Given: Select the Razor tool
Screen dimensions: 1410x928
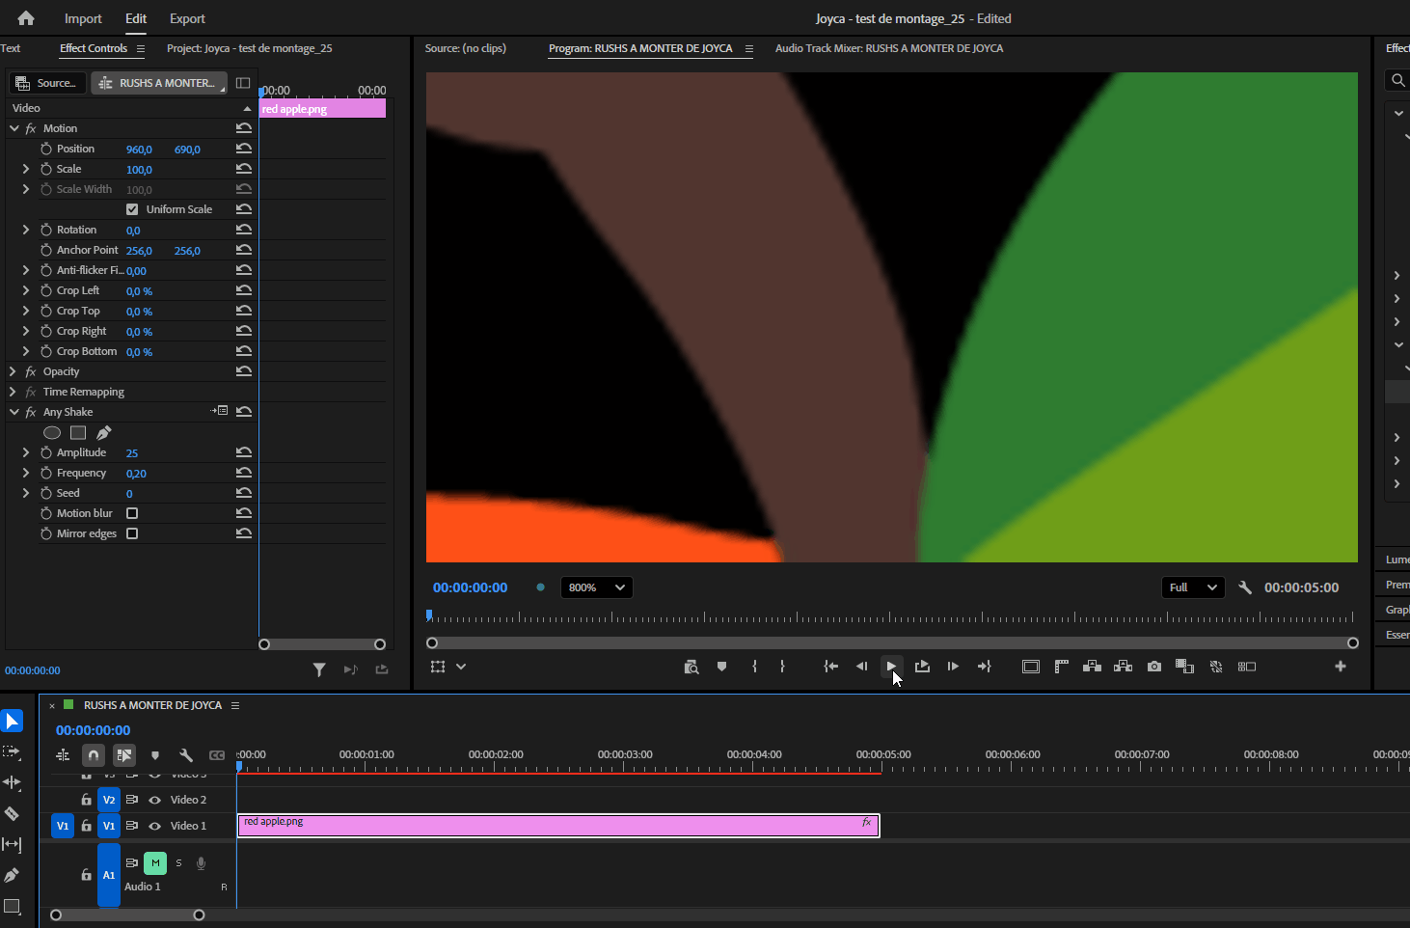Looking at the screenshot, I should coord(12,813).
